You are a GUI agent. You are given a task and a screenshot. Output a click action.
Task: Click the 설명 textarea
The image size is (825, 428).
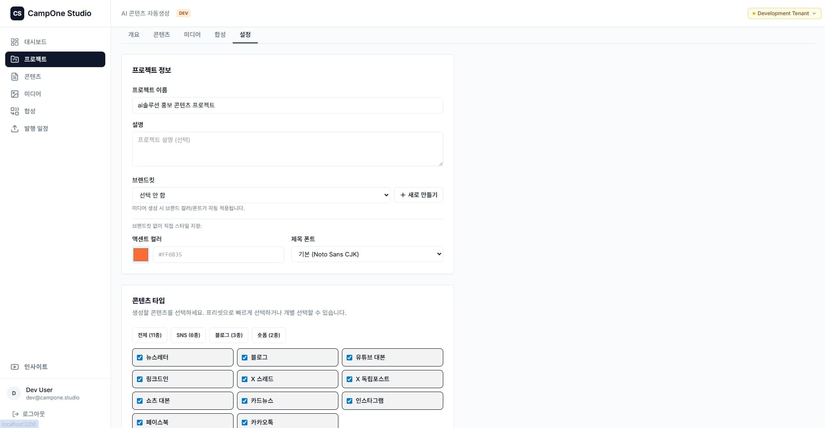[x=288, y=149]
